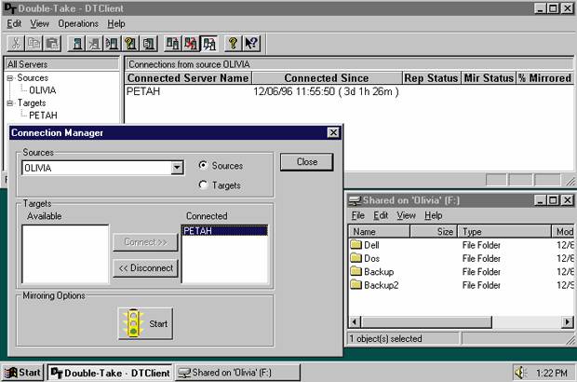Screen dimensions: 577x382
Task: Open the File menu in Shared window
Action: [x=356, y=215]
